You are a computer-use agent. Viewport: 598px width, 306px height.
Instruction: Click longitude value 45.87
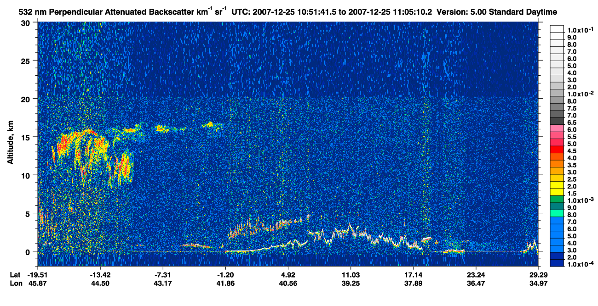tap(38, 283)
